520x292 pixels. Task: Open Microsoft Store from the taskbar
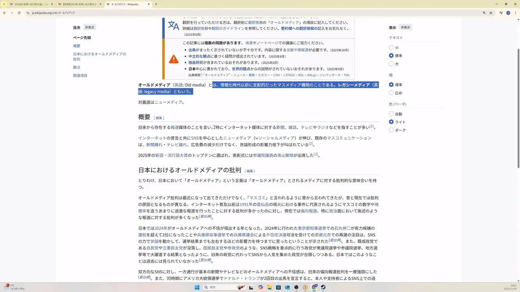(x=278, y=287)
